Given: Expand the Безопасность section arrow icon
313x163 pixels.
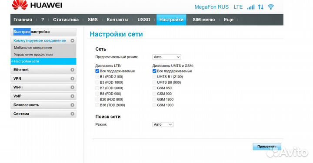Looking at the screenshot, I should (72, 105).
